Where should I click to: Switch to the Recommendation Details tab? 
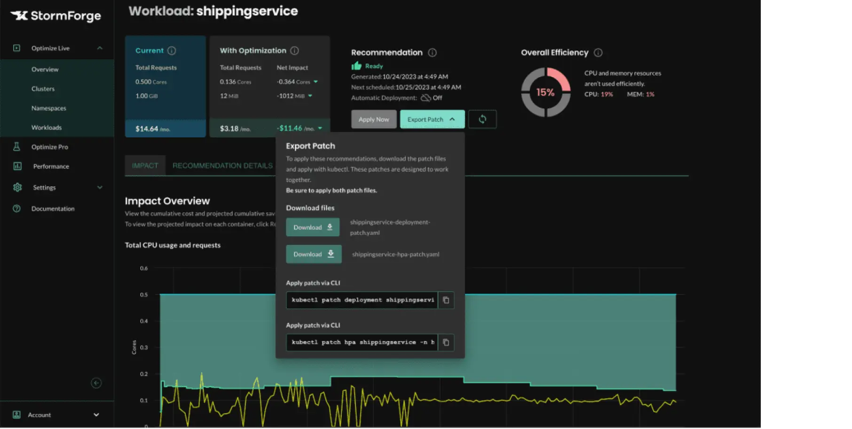(x=222, y=165)
